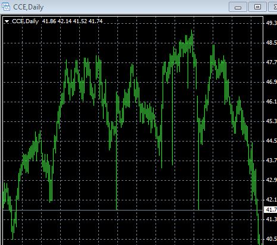This screenshot has height=245, width=277.
Task: Click the 48.5 price level on axis
Action: [271, 43]
